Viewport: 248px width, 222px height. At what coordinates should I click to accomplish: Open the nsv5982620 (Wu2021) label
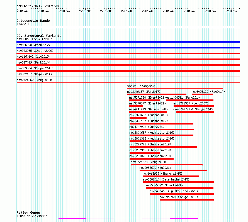click(155, 168)
